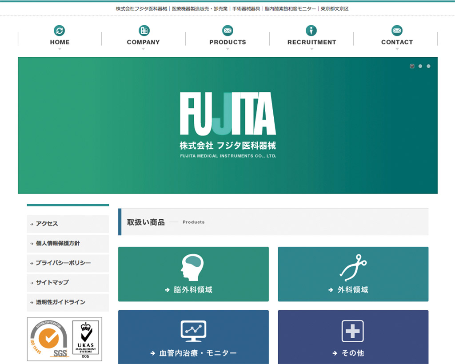The image size is (455, 364).
Task: Expand the arrow below COMPANY
Action: click(x=144, y=49)
